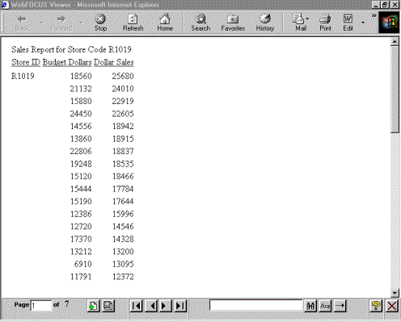Jump to last page of report

pos(180,306)
